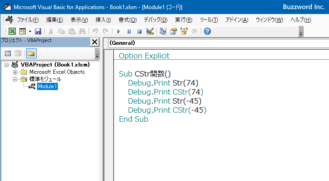
Task: Open Visual Basic Help question icon
Action: pyautogui.click(x=207, y=31)
